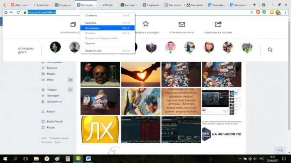Go back with the browser back arrow
291x163 pixels.
coord(12,13)
